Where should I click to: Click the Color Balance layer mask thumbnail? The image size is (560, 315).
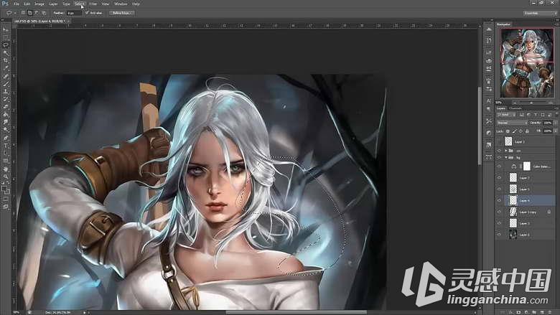pos(527,166)
